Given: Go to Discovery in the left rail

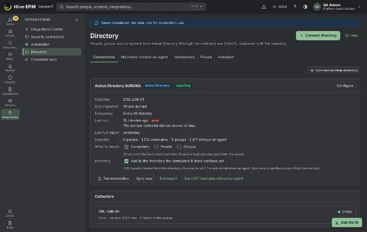Looking at the screenshot, I should (10, 45).
